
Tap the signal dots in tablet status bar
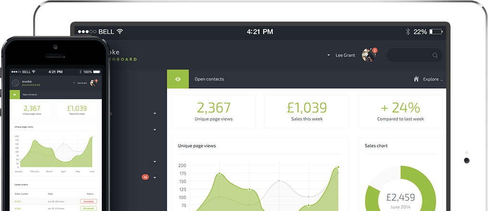pos(87,32)
